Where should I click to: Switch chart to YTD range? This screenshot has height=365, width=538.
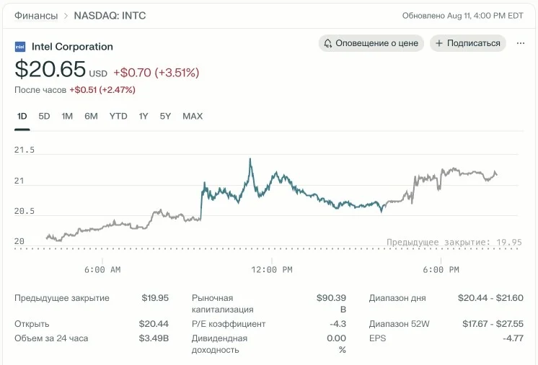tap(118, 117)
